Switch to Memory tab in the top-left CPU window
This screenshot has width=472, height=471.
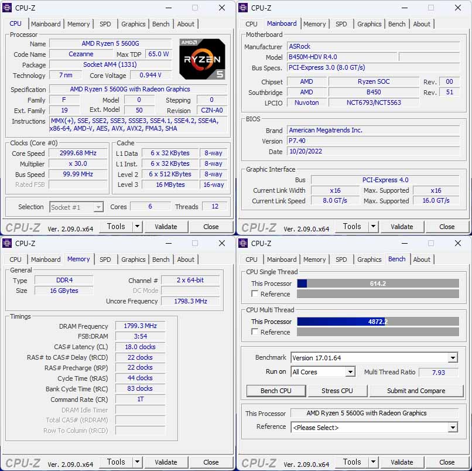78,24
